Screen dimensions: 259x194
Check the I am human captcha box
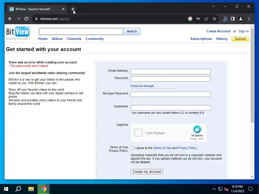point(138,133)
